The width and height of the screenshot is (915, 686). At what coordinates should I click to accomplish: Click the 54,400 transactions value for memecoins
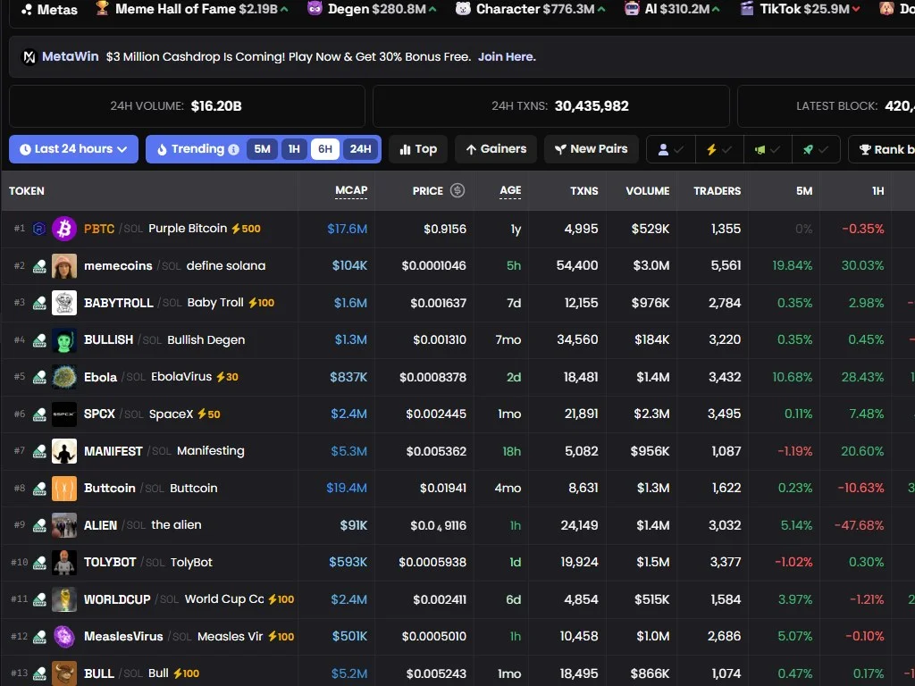tap(577, 265)
